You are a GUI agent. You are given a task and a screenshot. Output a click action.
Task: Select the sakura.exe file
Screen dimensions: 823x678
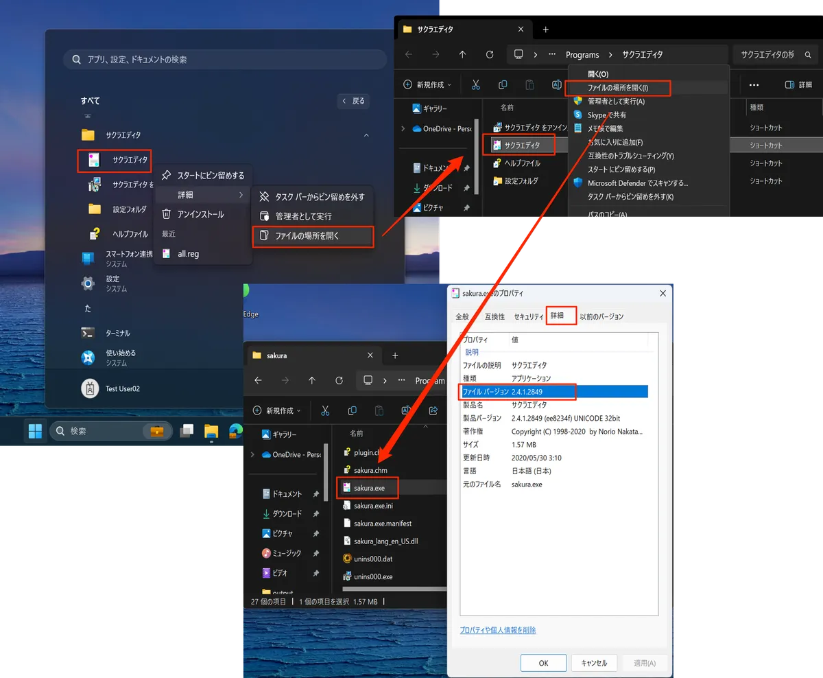[x=368, y=488]
